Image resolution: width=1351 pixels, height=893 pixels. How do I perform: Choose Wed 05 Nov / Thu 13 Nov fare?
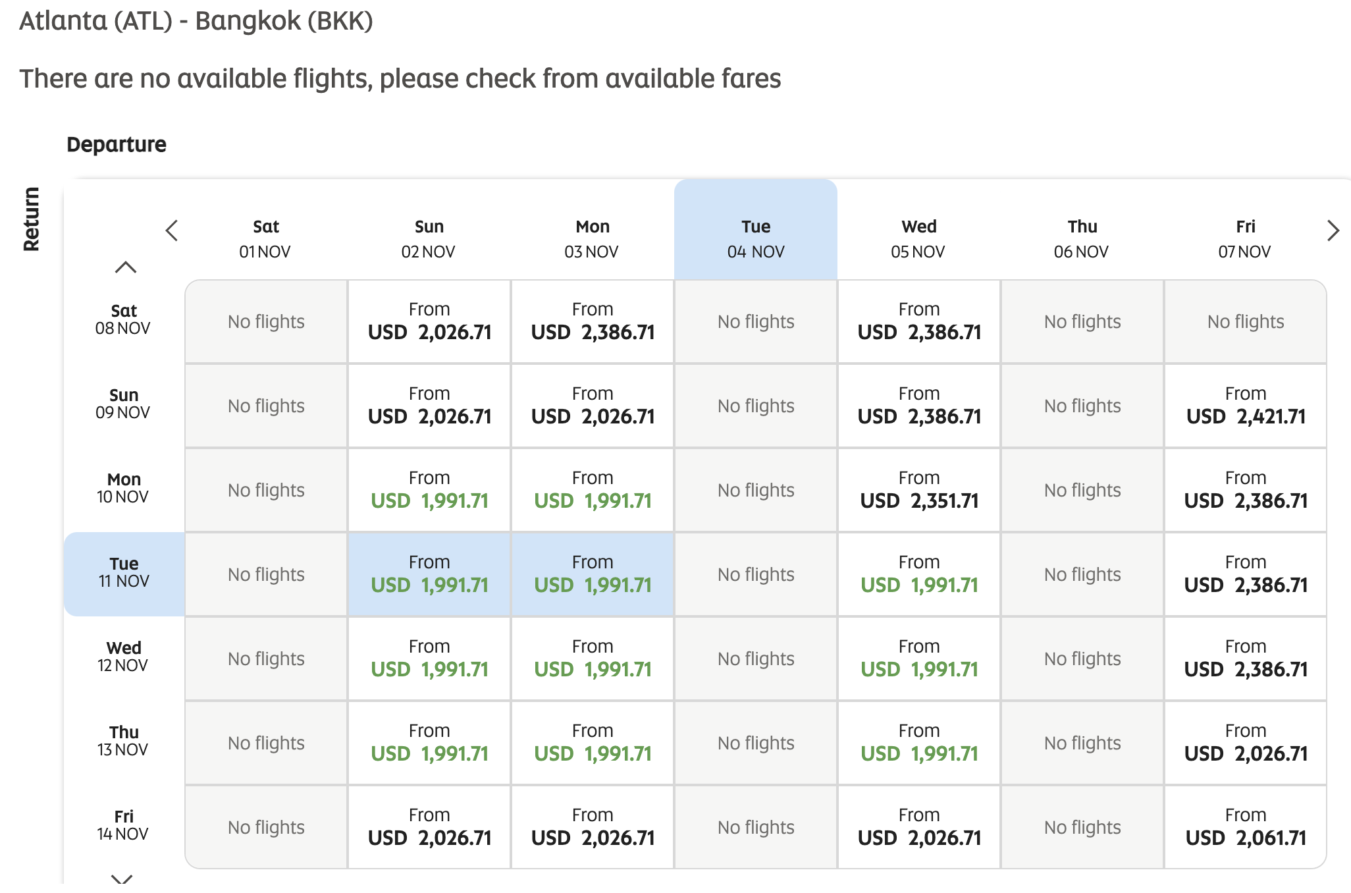click(x=919, y=743)
